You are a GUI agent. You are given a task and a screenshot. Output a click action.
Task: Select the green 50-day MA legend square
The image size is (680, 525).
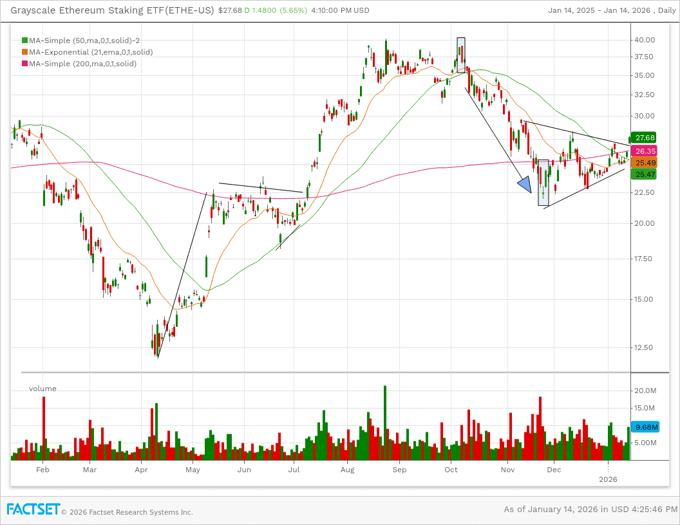24,40
